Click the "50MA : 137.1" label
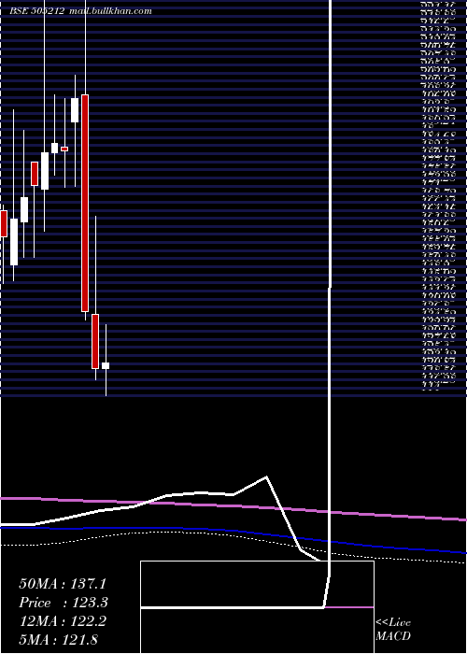Screen dimensions: 467x654 click(x=63, y=584)
